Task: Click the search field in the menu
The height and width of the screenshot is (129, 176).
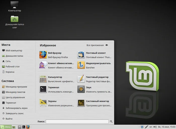Action: (77, 121)
